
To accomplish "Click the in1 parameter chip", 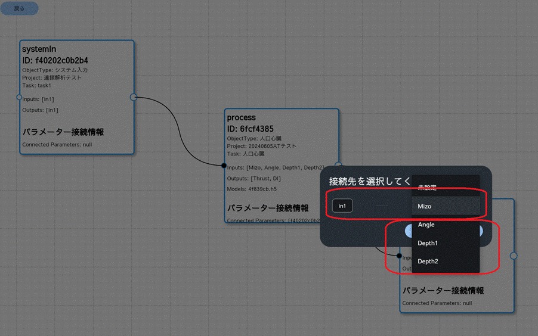I will [x=342, y=206].
